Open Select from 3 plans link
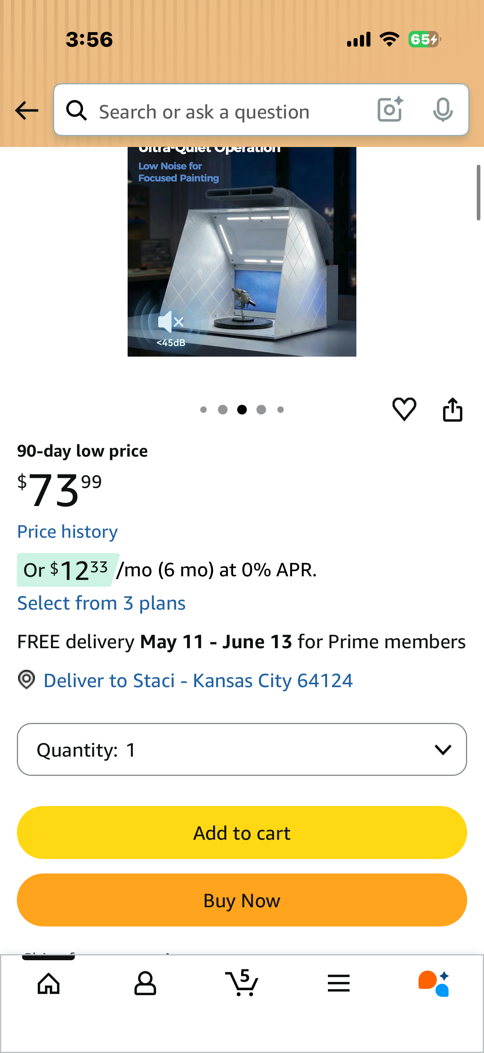This screenshot has width=484, height=1053. click(101, 603)
